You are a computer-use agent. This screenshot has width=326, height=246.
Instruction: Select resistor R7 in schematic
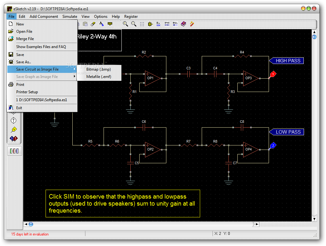(188, 145)
